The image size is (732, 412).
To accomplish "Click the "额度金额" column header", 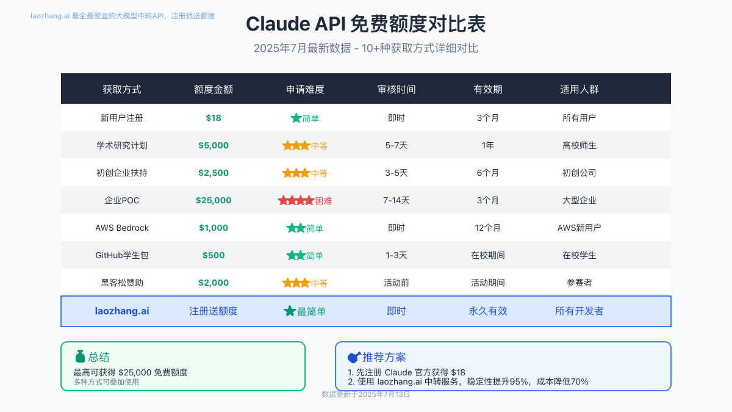I will (x=213, y=89).
